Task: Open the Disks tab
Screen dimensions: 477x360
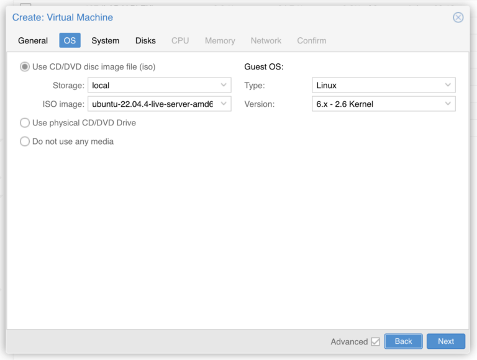Action: pyautogui.click(x=145, y=40)
